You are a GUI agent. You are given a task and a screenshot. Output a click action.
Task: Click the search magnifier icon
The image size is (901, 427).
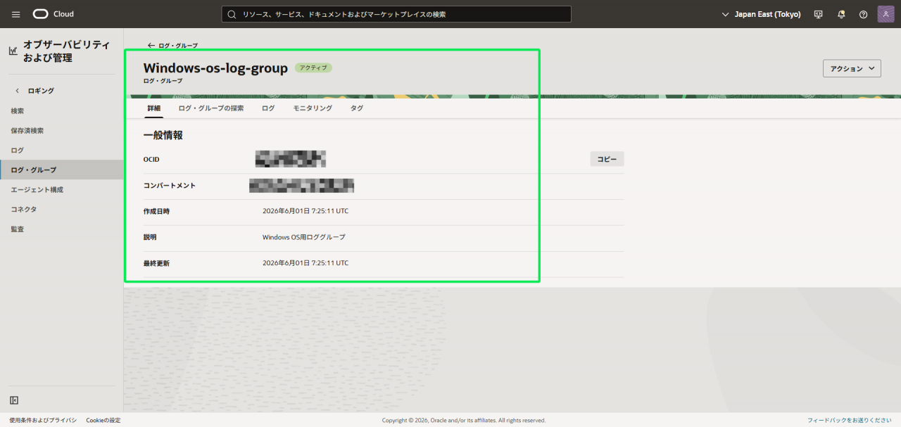tap(231, 14)
